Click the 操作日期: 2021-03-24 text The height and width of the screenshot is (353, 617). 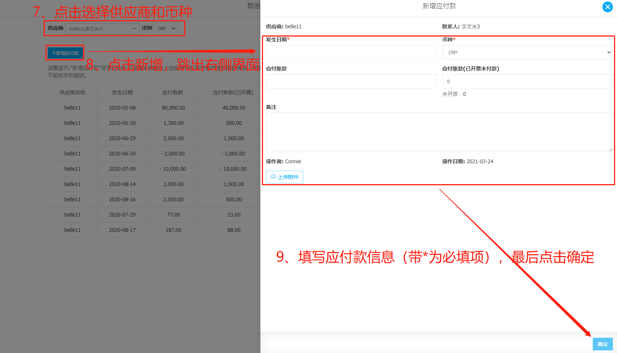(x=468, y=161)
